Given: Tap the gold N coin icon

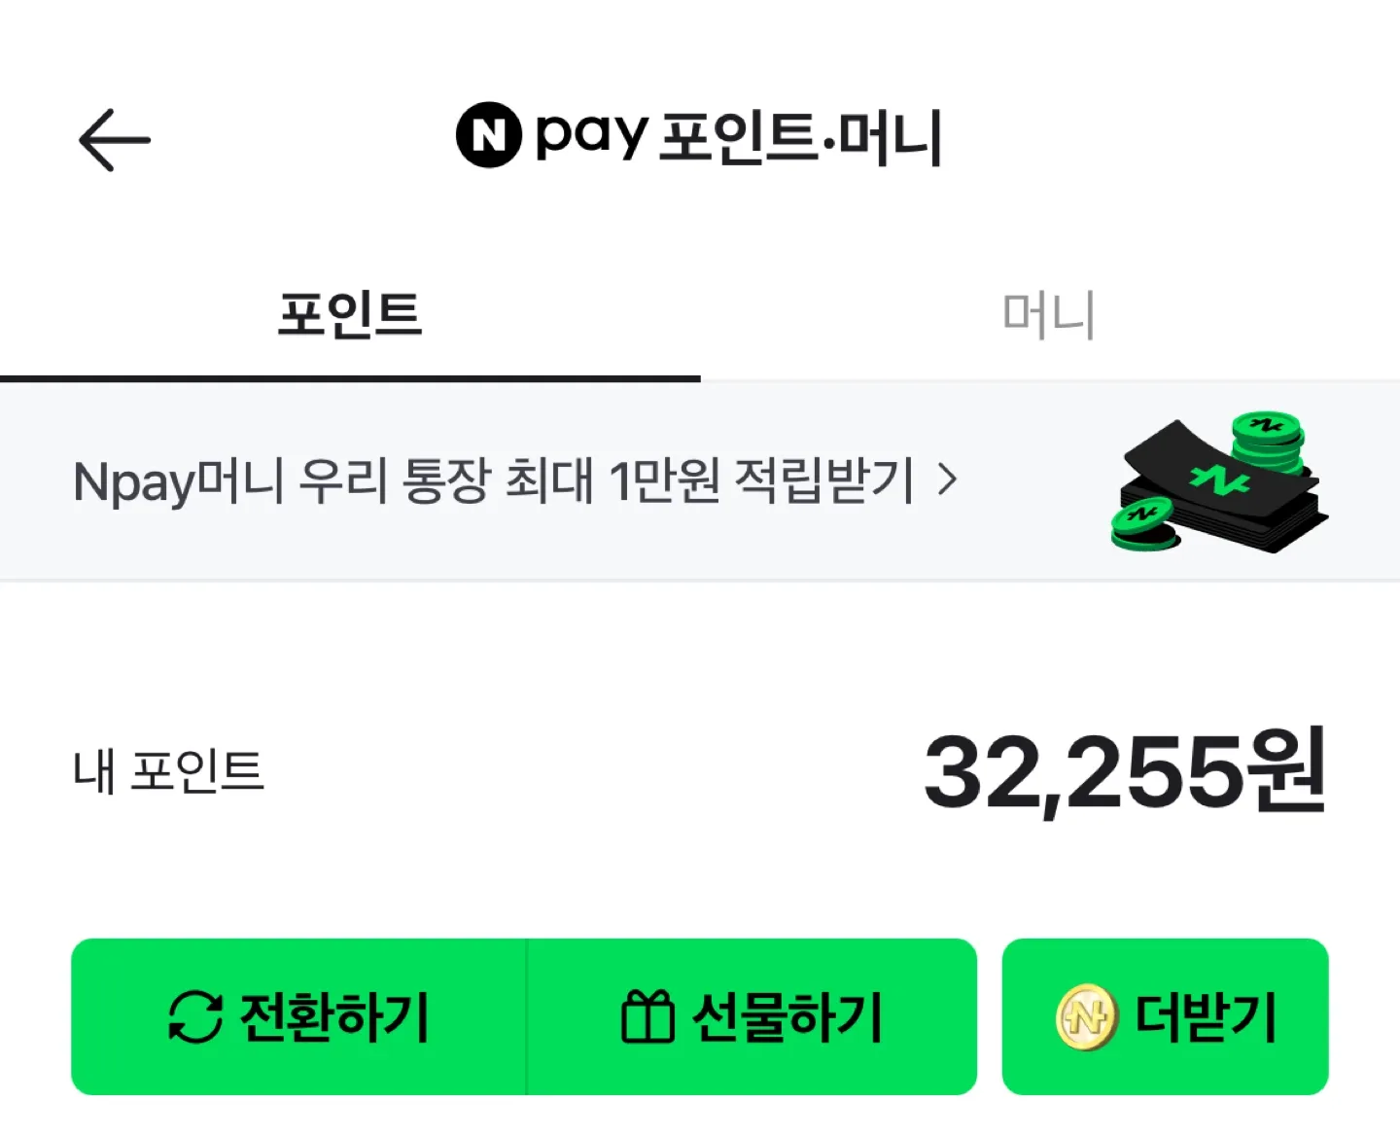Looking at the screenshot, I should [x=1086, y=1017].
